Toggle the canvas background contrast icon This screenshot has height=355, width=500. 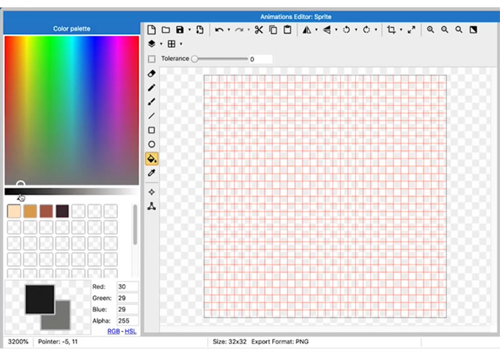[473, 30]
